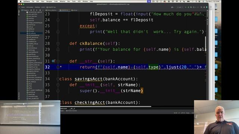Click the purple highlighted menu bar icon

(149, 1)
